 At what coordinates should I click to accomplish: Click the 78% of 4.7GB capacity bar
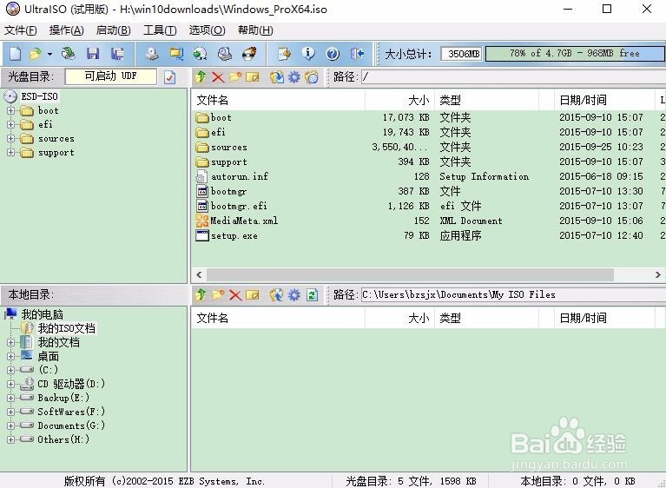[x=575, y=54]
